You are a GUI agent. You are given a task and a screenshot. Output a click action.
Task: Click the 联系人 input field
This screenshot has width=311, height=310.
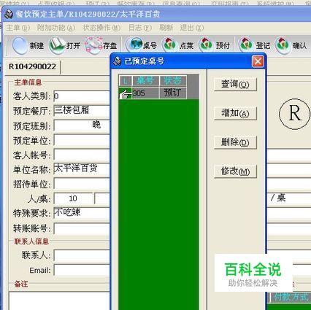[x=82, y=255]
